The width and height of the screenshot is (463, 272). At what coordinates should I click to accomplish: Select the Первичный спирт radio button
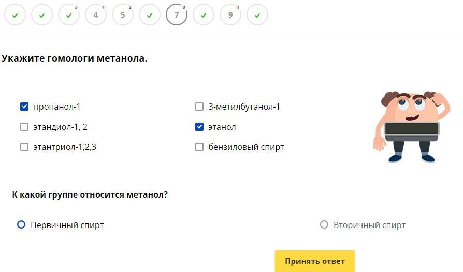[21, 225]
